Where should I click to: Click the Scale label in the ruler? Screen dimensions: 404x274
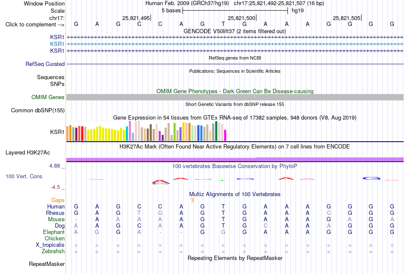[x=57, y=11]
